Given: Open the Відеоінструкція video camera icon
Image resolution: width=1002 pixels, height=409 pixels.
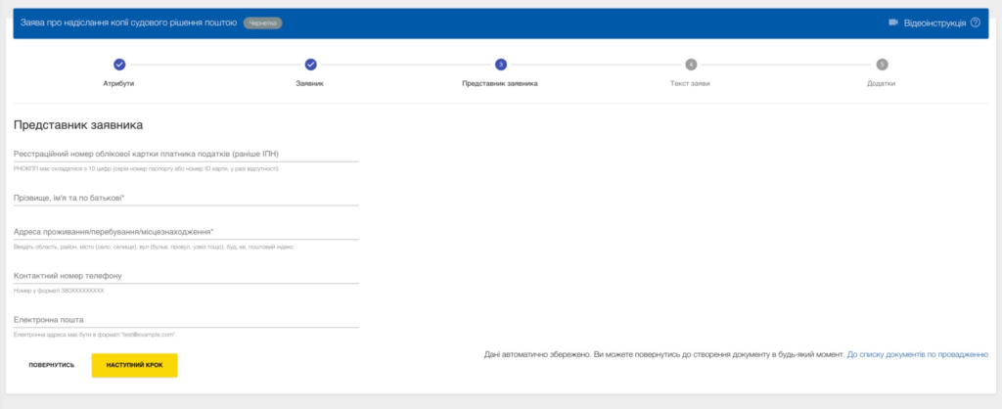Looking at the screenshot, I should click(x=893, y=23).
